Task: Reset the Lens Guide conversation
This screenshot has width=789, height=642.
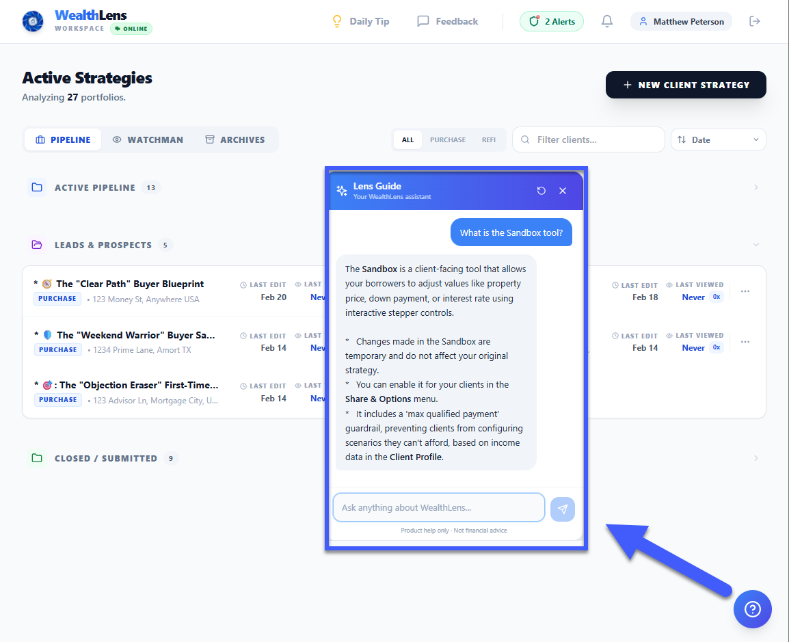Action: click(x=541, y=191)
